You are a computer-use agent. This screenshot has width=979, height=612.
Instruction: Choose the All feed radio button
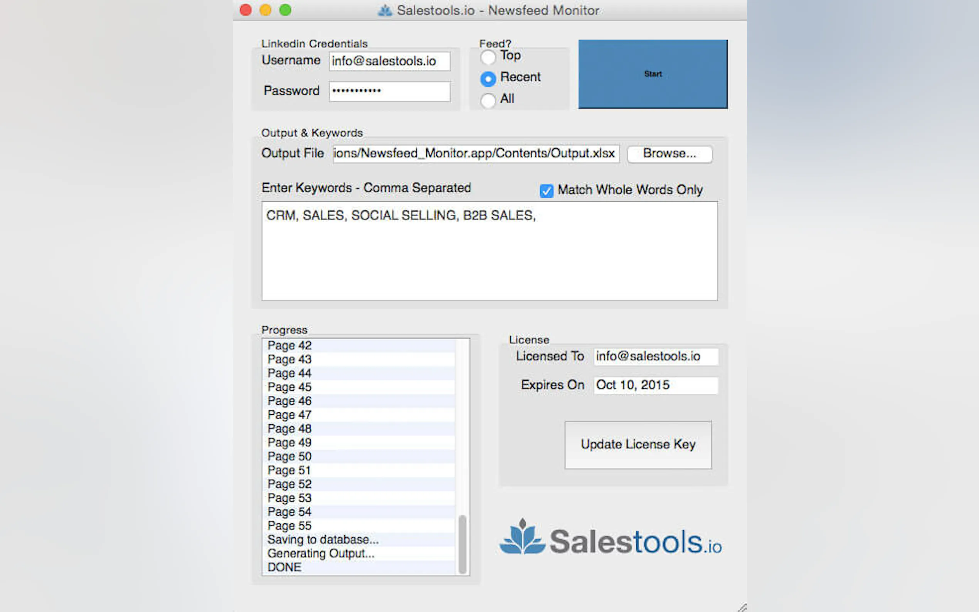488,100
